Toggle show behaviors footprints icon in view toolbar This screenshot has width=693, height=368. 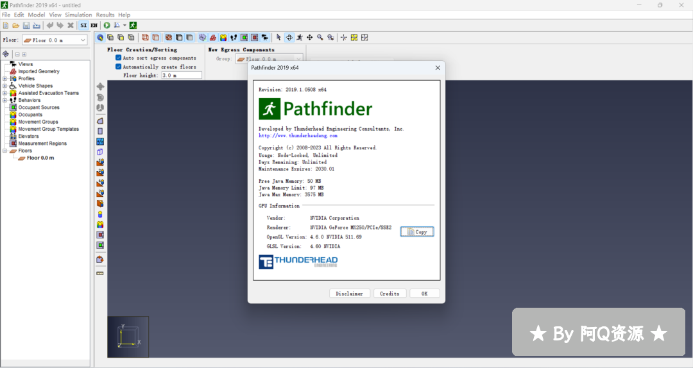(x=234, y=38)
